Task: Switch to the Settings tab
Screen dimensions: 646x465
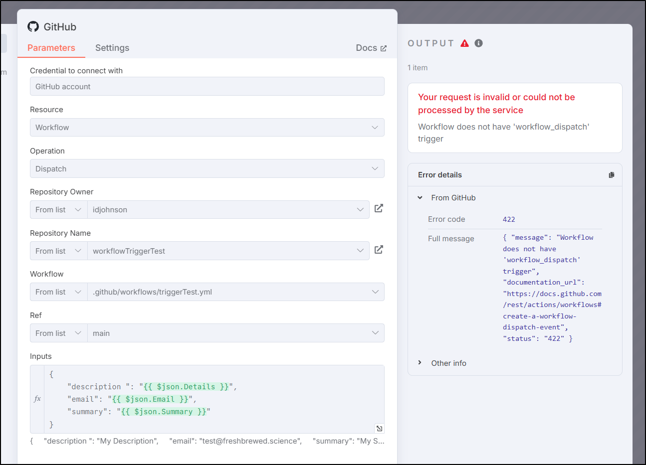Action: pyautogui.click(x=112, y=48)
